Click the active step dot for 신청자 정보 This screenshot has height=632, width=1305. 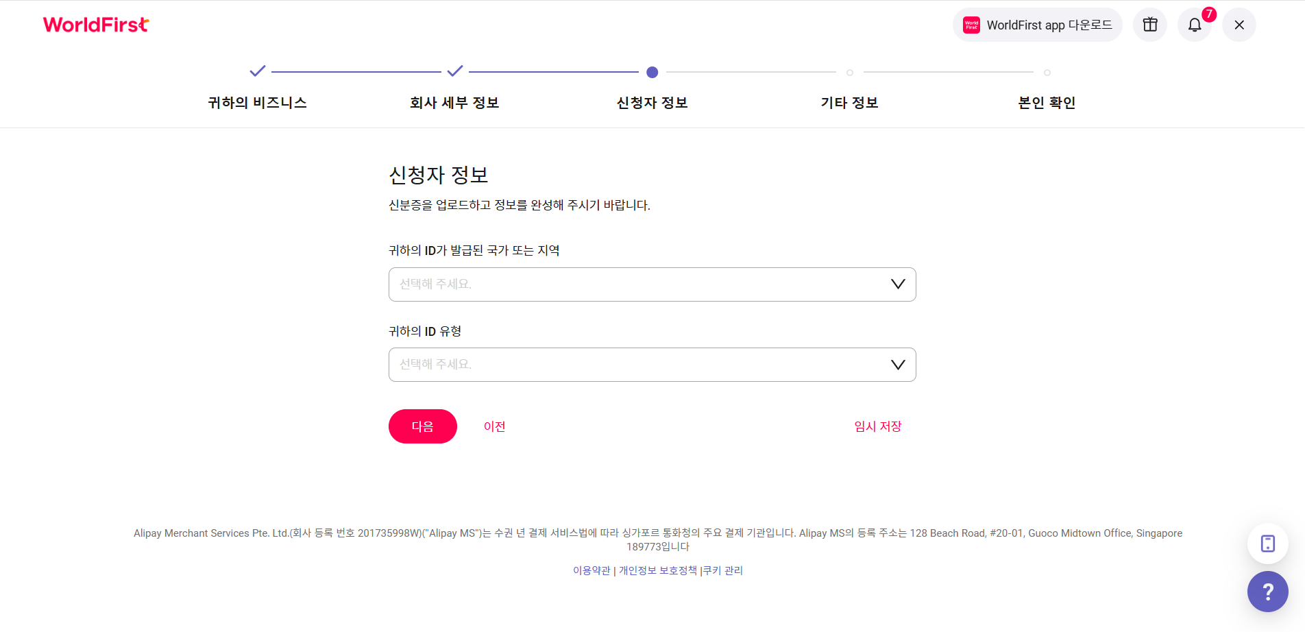(652, 72)
